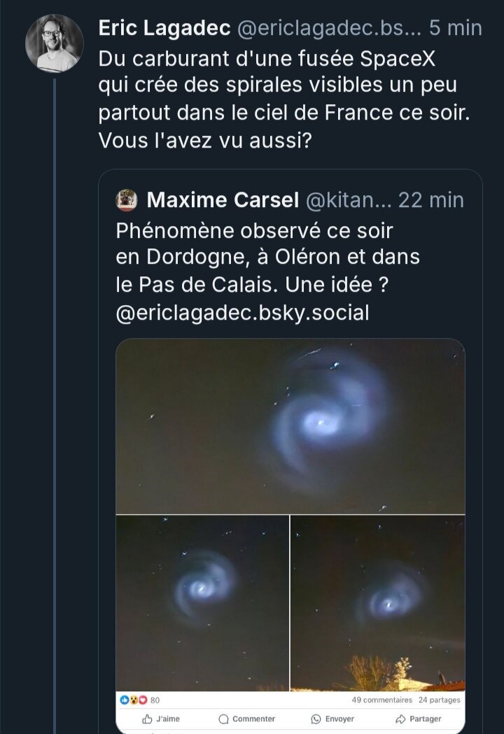
Task: Click the wow face reaction emoji
Action: [134, 700]
